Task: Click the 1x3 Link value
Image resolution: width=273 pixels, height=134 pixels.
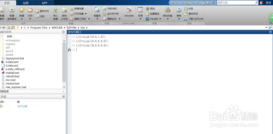Action: pos(22,106)
